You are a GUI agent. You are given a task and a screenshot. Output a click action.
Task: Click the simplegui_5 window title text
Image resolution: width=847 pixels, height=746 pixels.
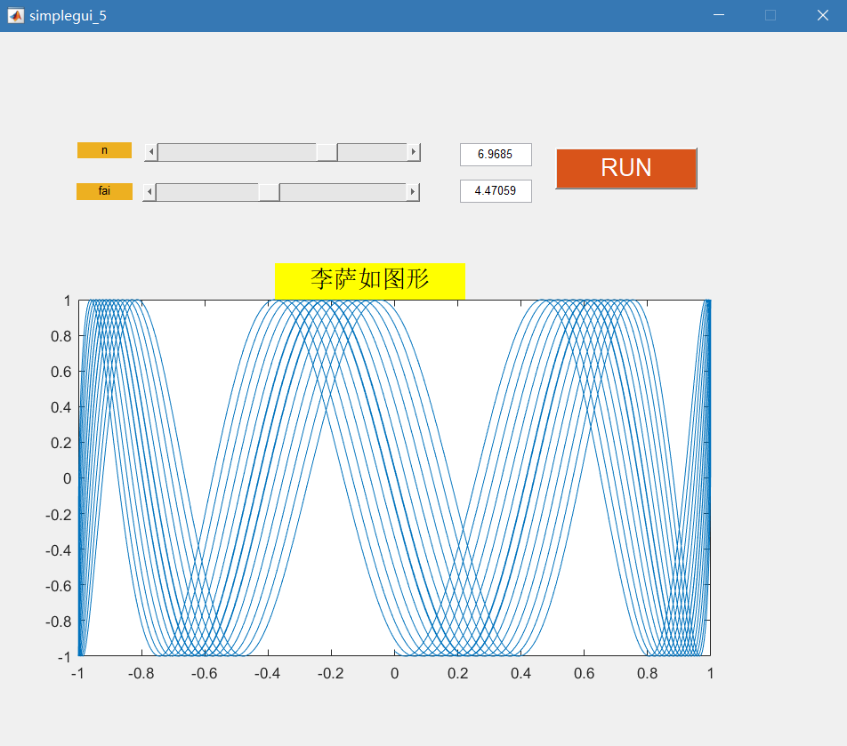(68, 16)
